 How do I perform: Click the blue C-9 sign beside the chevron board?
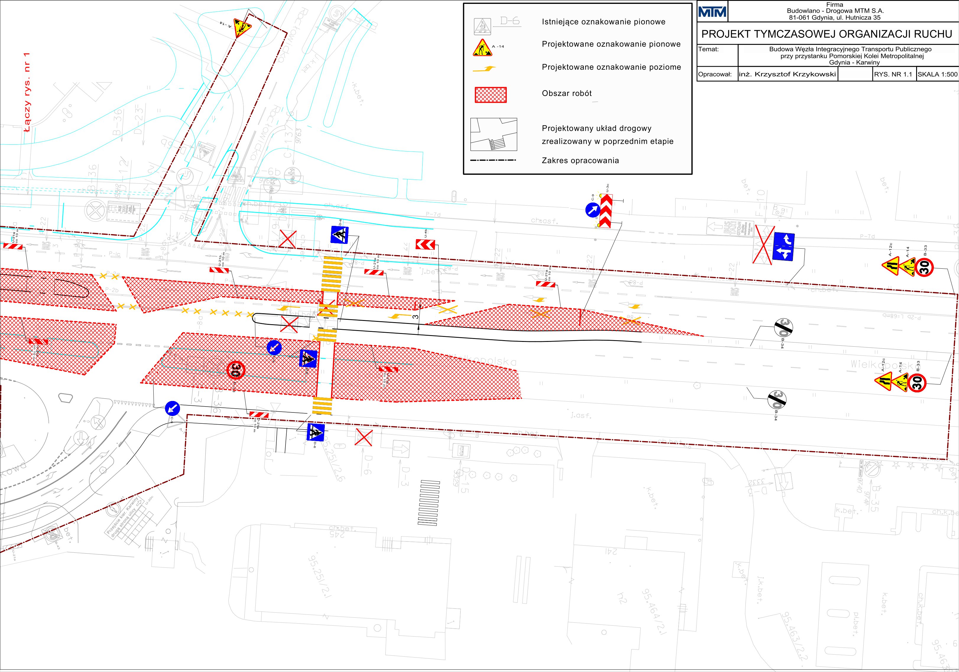coord(593,210)
